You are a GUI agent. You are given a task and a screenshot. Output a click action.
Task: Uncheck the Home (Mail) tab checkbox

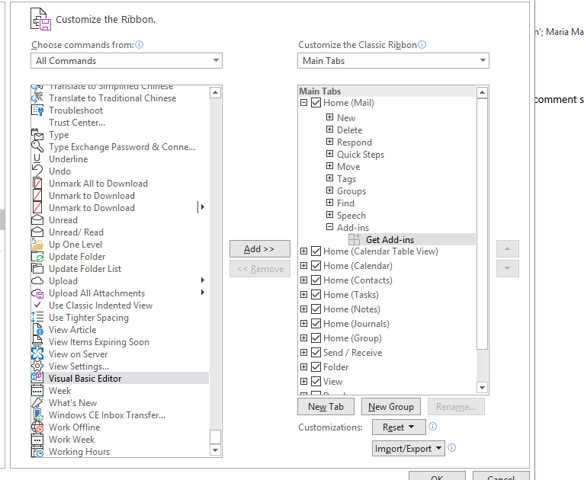pyautogui.click(x=316, y=103)
